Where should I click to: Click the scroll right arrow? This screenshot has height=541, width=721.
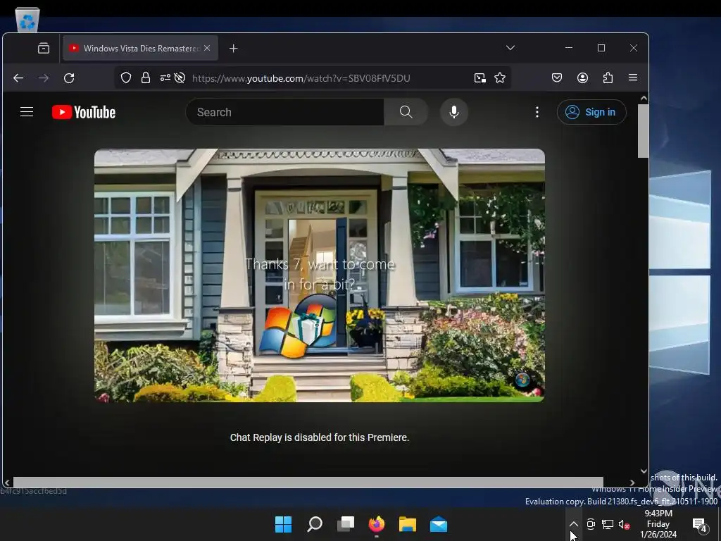[632, 483]
